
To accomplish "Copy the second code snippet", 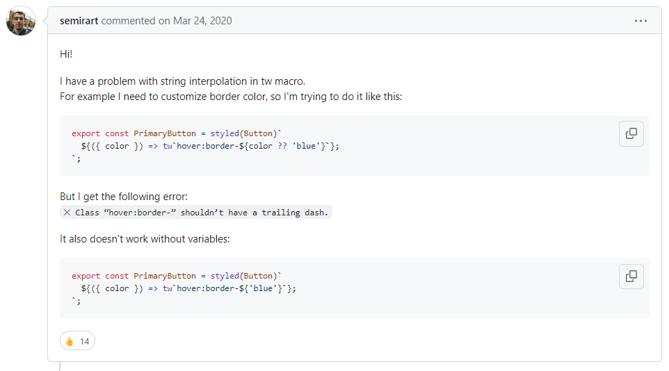I will pos(631,276).
